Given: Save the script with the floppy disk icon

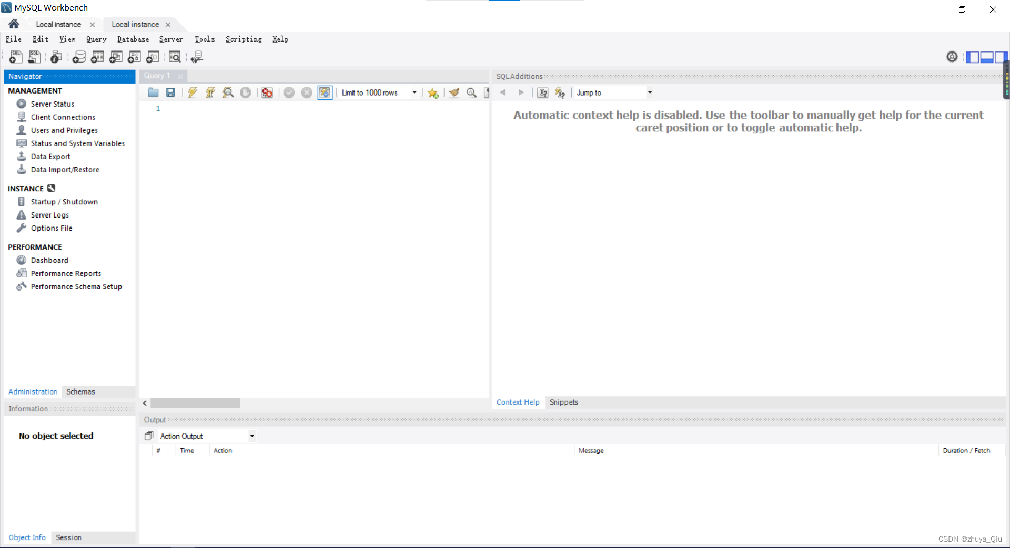Looking at the screenshot, I should coord(170,92).
